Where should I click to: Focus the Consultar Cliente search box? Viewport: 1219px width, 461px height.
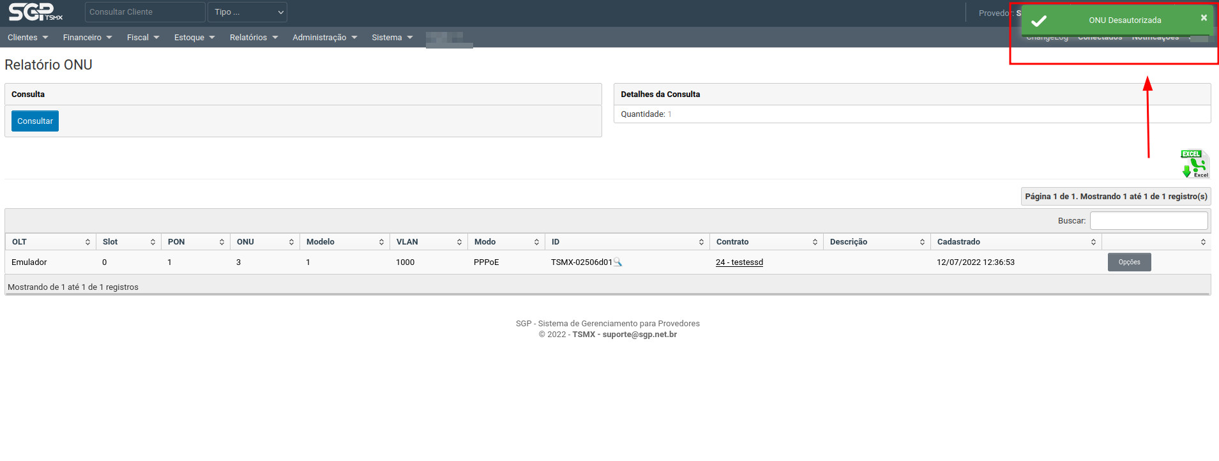coord(145,12)
